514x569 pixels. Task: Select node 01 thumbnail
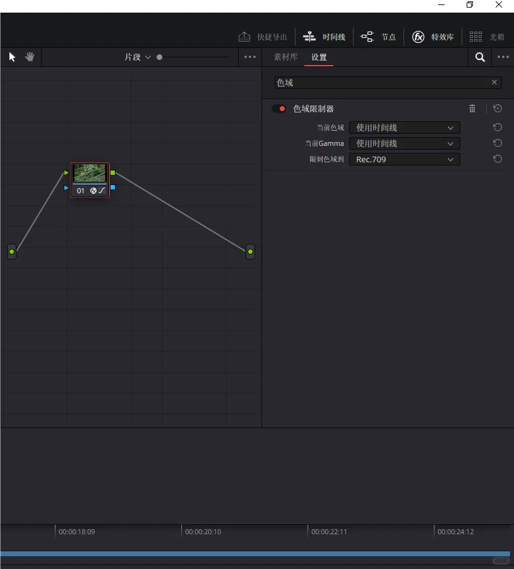click(90, 173)
